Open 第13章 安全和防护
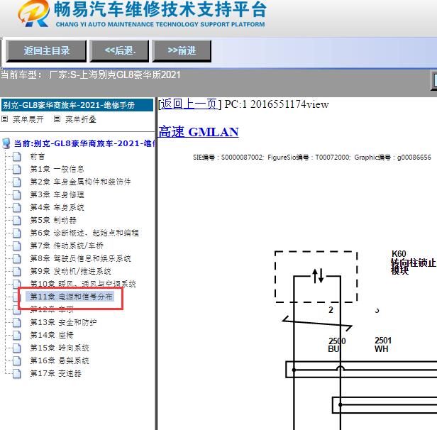Image resolution: width=437 pixels, height=430 pixels. click(x=63, y=323)
